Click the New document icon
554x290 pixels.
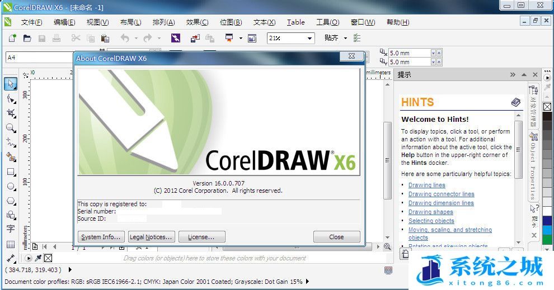12,38
